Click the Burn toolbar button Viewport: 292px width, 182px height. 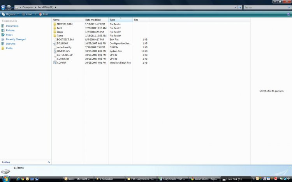coord(44,14)
